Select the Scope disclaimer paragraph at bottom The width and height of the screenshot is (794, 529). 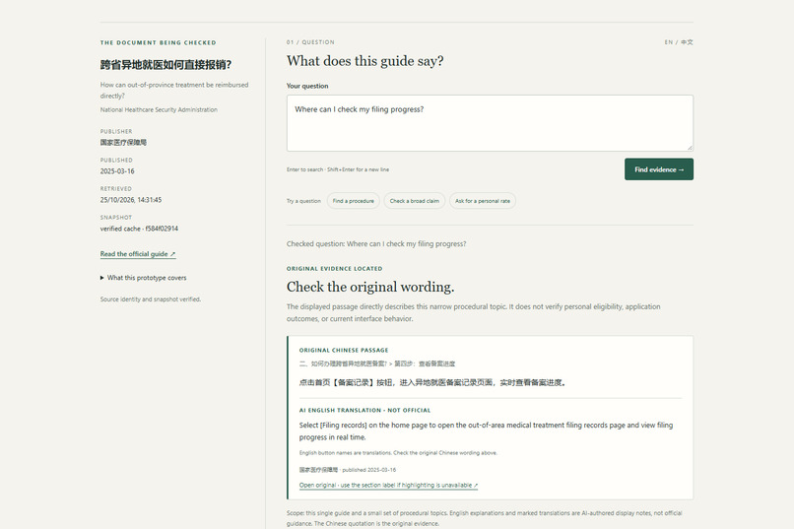point(485,518)
